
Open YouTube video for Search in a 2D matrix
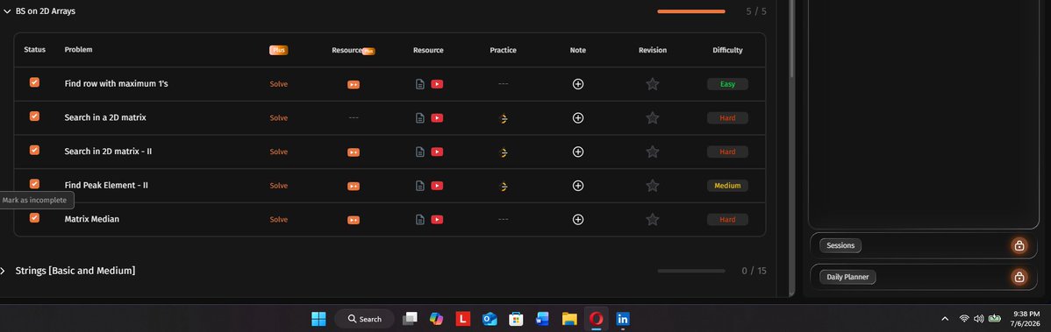[437, 117]
